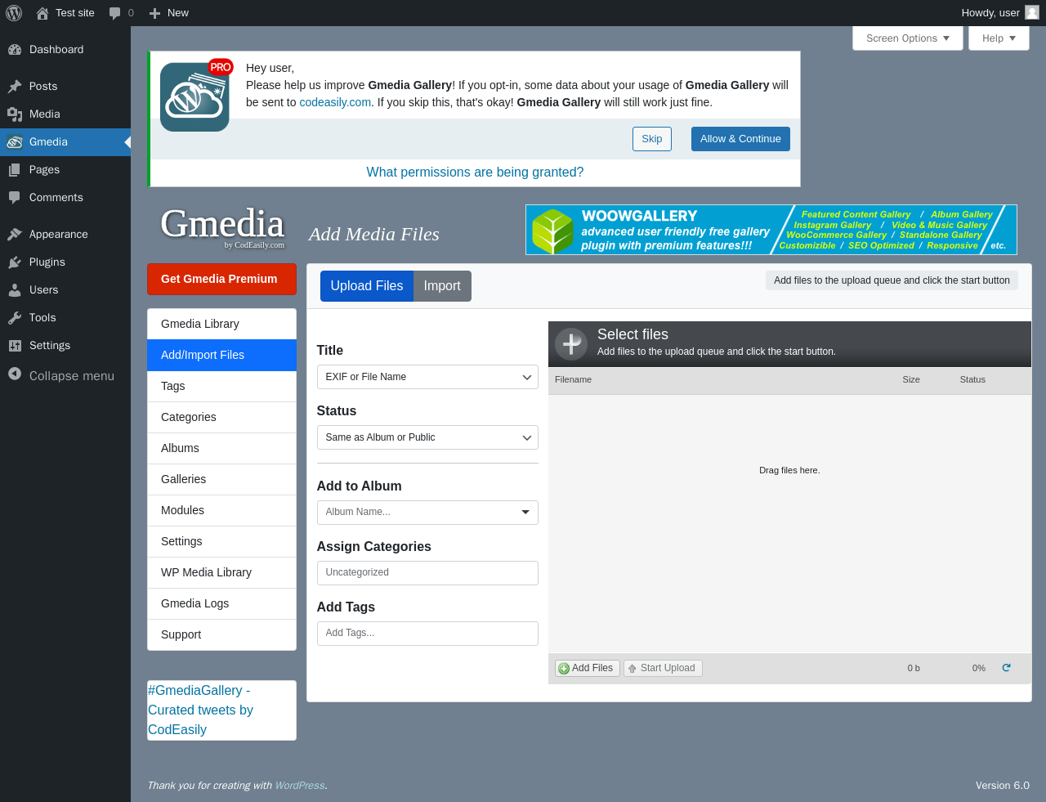The image size is (1046, 802).
Task: Click the Collapse menu arrow icon
Action: coord(15,374)
